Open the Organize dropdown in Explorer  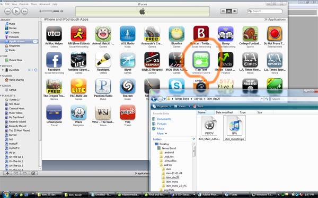tap(162, 106)
